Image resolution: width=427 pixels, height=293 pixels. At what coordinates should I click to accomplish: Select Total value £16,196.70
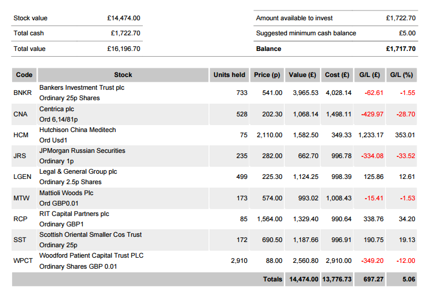(x=124, y=49)
